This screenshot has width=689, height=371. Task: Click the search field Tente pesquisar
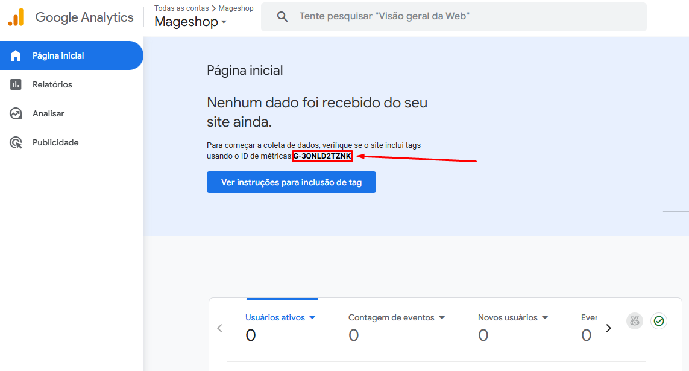454,17
